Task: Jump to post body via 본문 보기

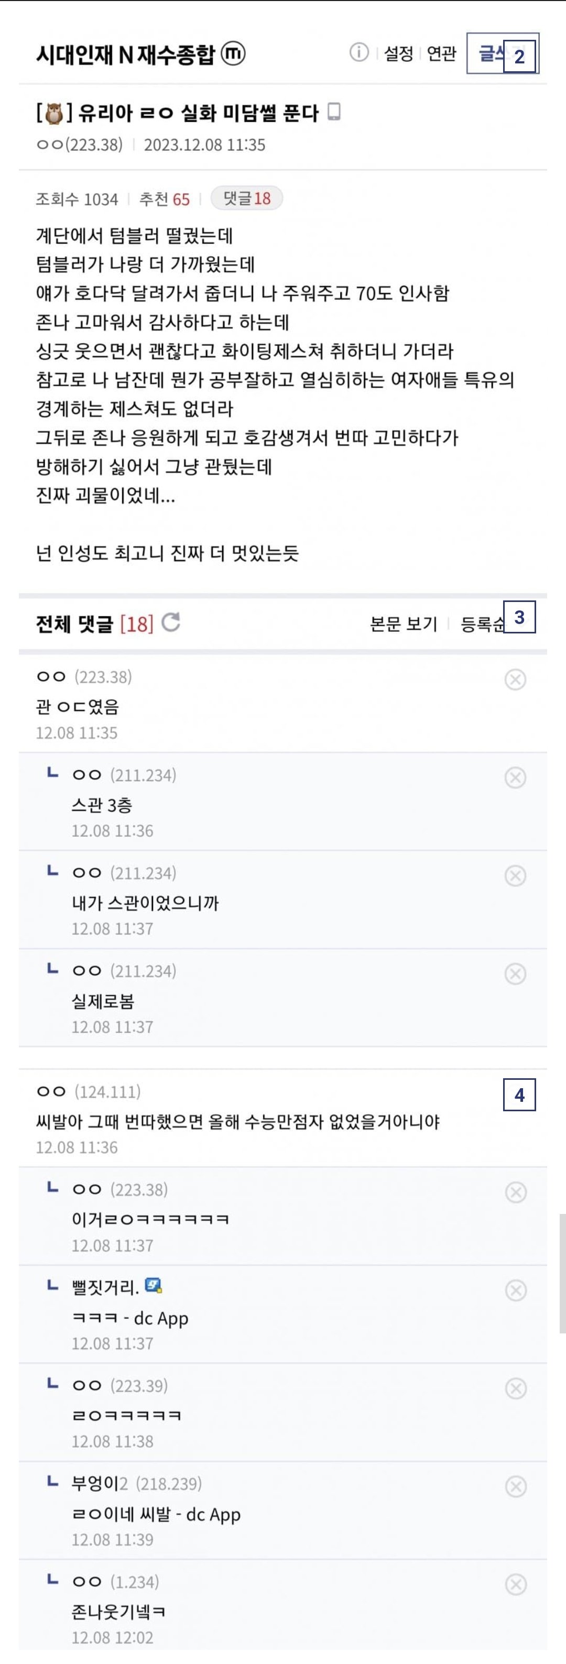Action: pos(403,624)
